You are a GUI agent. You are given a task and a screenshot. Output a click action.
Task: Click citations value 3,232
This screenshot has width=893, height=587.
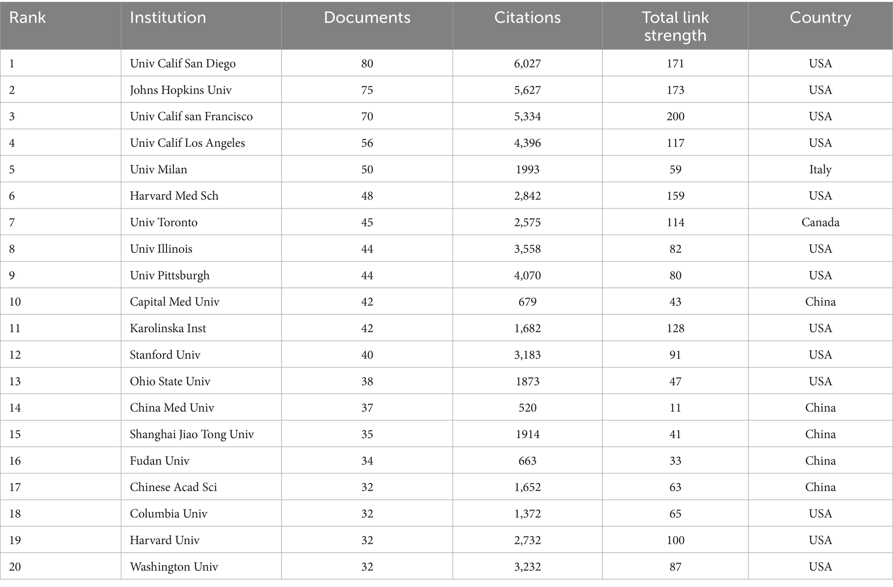point(527,567)
